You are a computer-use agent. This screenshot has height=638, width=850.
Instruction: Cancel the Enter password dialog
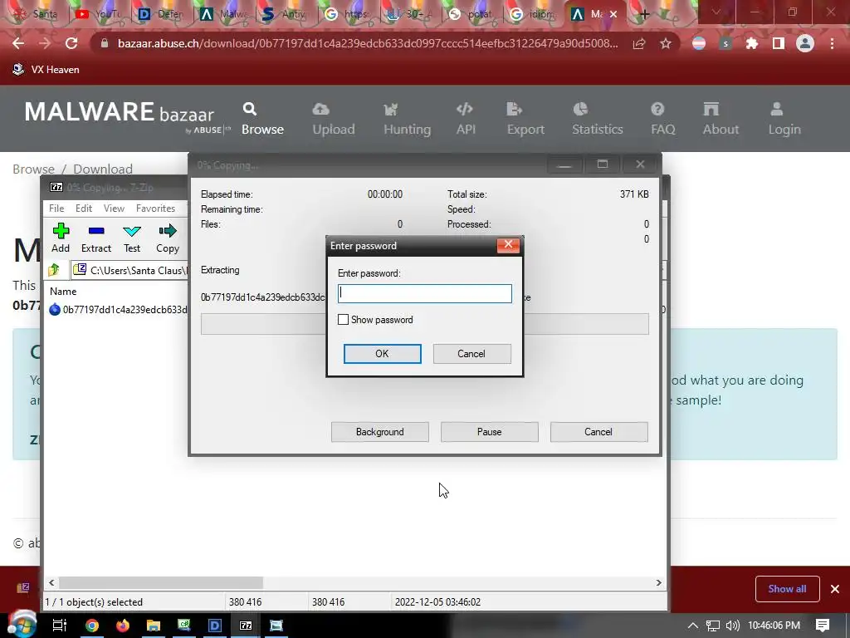[471, 354]
